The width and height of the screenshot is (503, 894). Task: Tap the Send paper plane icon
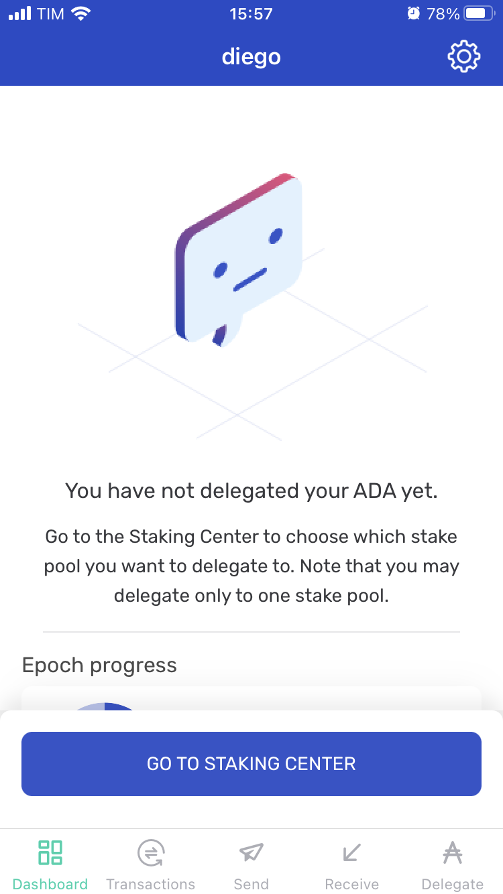coord(251,852)
